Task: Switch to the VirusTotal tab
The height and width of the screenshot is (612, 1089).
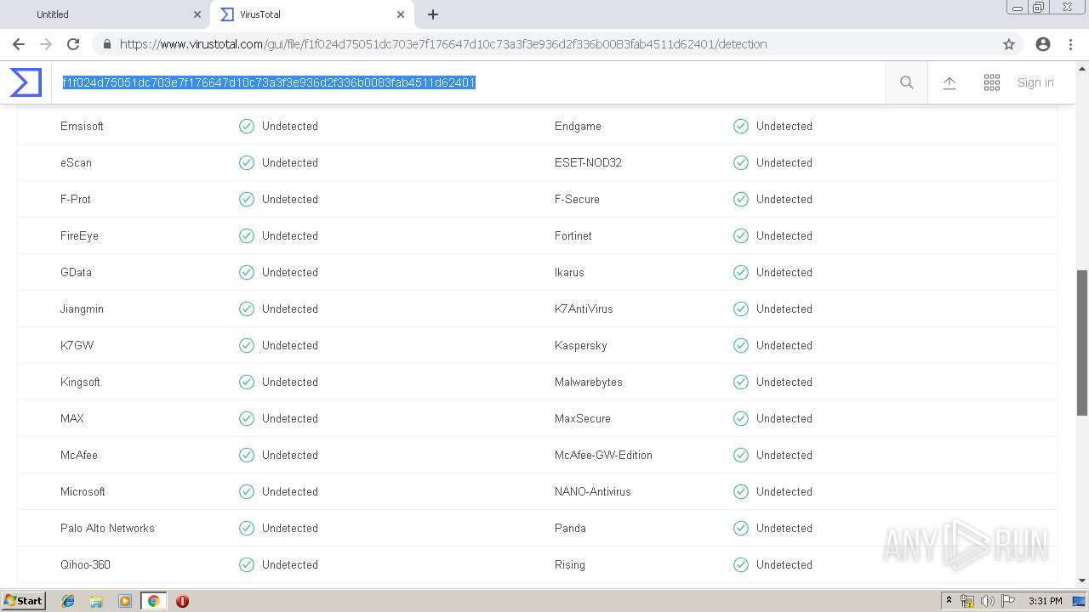Action: pyautogui.click(x=311, y=14)
